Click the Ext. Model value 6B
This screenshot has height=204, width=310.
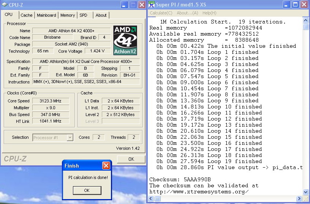85,75
